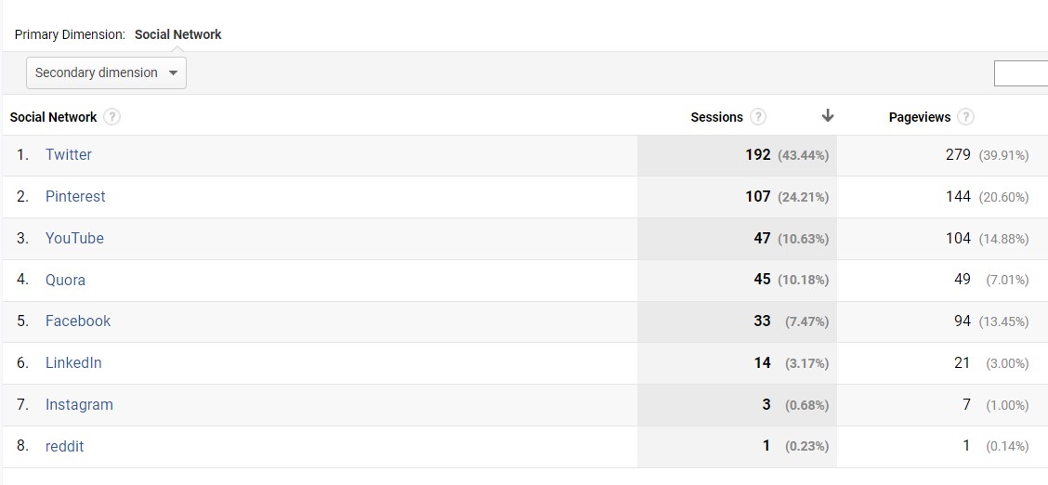The image size is (1048, 485).
Task: Click the Social Network column help icon
Action: [x=112, y=117]
